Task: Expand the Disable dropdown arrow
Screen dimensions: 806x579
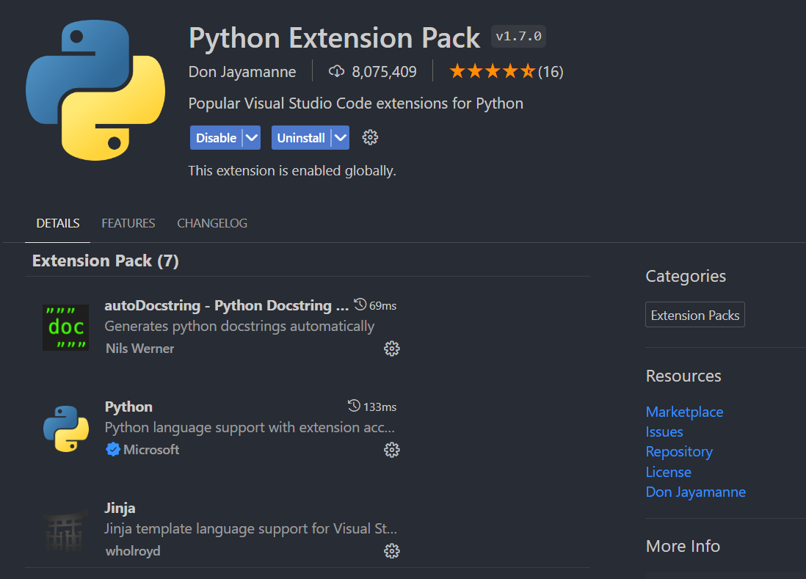Action: (x=251, y=137)
